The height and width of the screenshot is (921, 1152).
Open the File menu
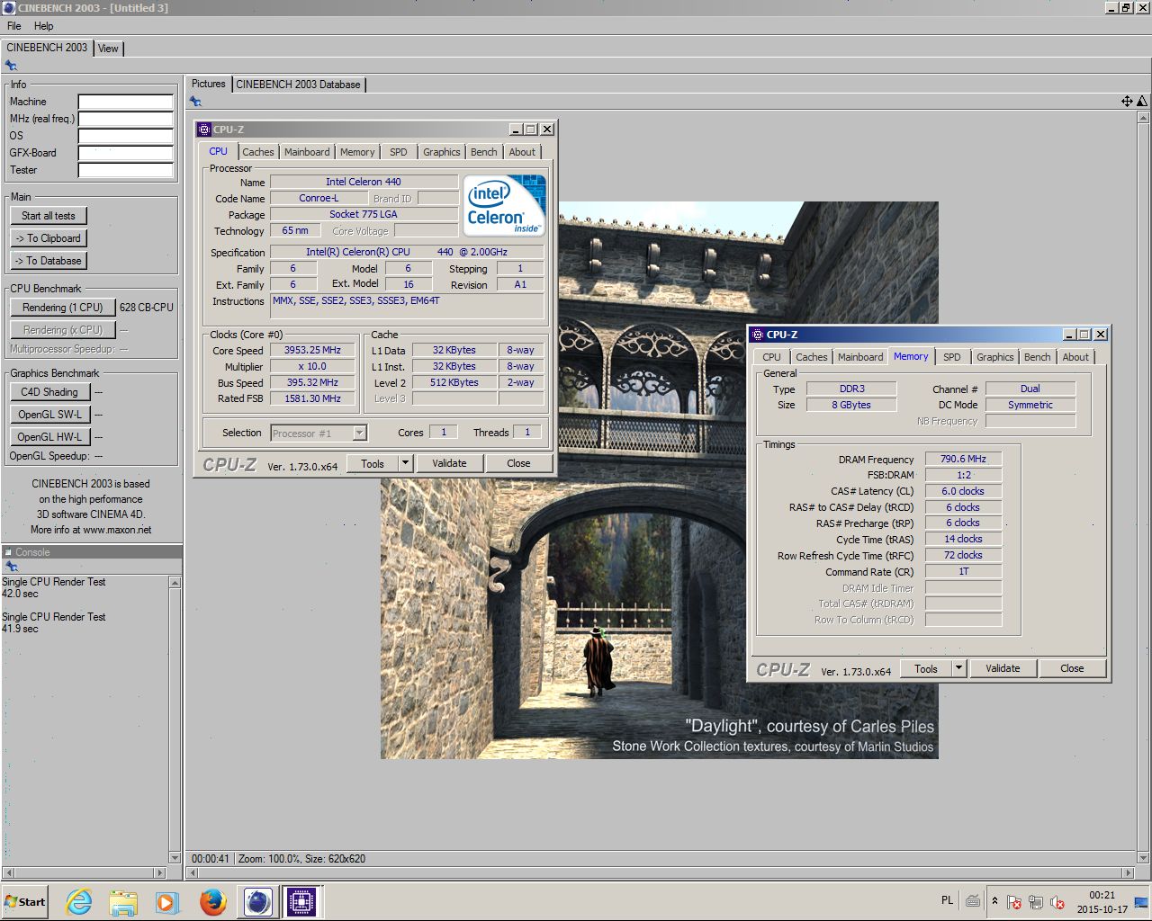click(x=14, y=26)
